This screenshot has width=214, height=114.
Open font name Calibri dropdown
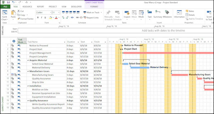[x=51, y=12]
